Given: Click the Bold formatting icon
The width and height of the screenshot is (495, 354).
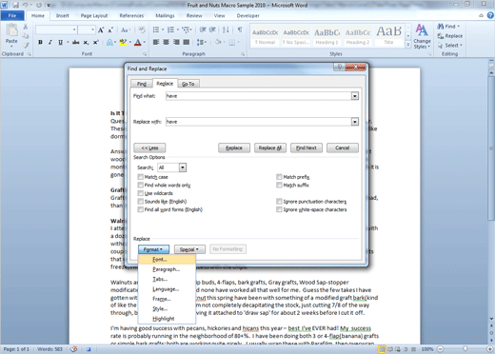Looking at the screenshot, I should [40, 42].
